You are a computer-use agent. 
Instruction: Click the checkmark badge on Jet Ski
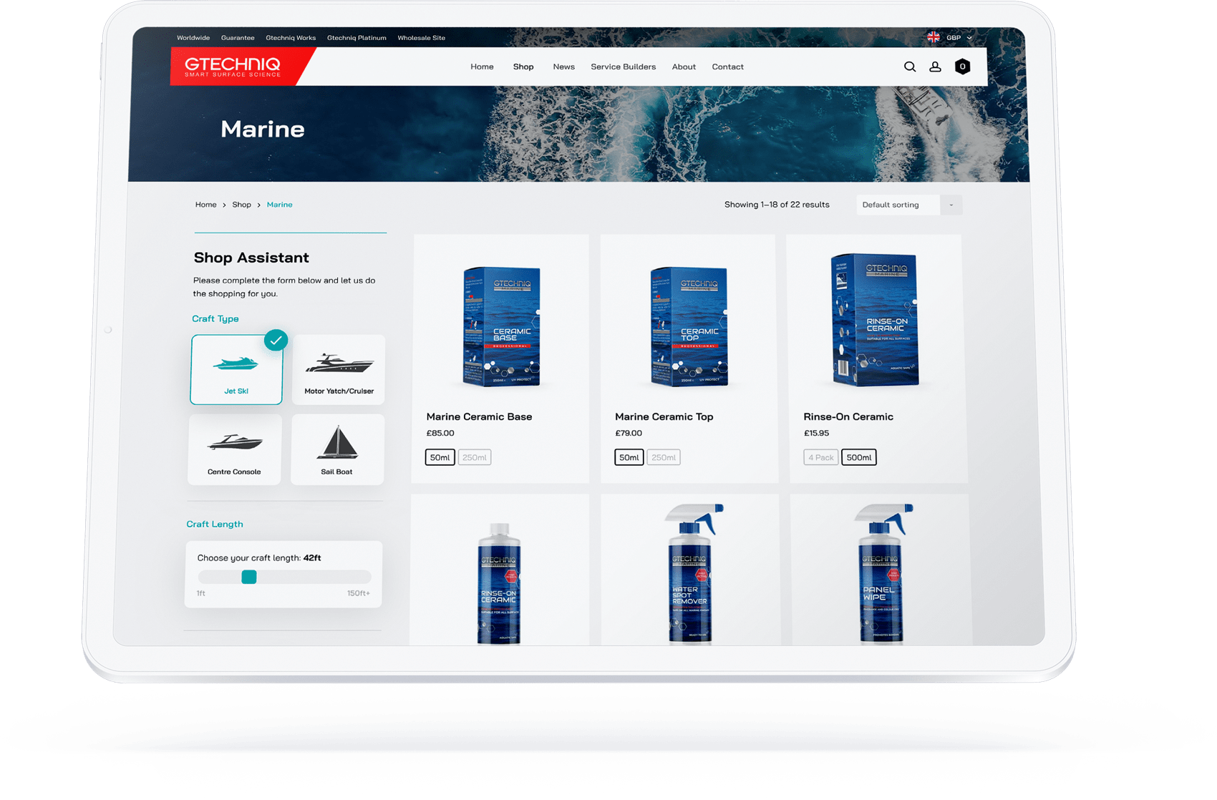(276, 340)
